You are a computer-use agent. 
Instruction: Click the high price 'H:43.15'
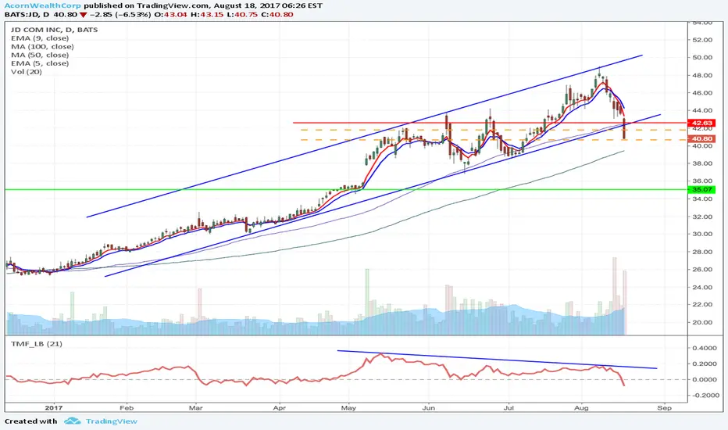(x=207, y=14)
